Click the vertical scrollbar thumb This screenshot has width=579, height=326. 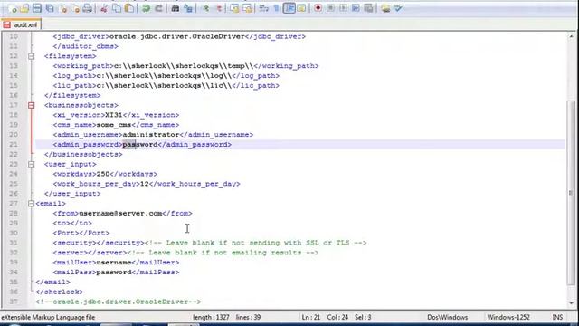click(571, 193)
